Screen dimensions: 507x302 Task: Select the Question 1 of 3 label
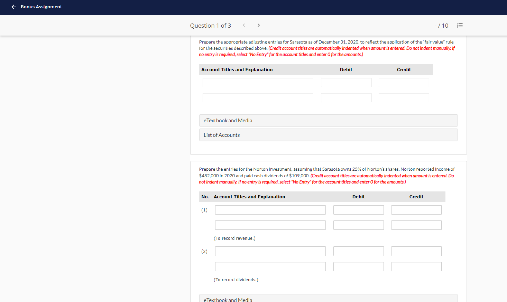[211, 25]
